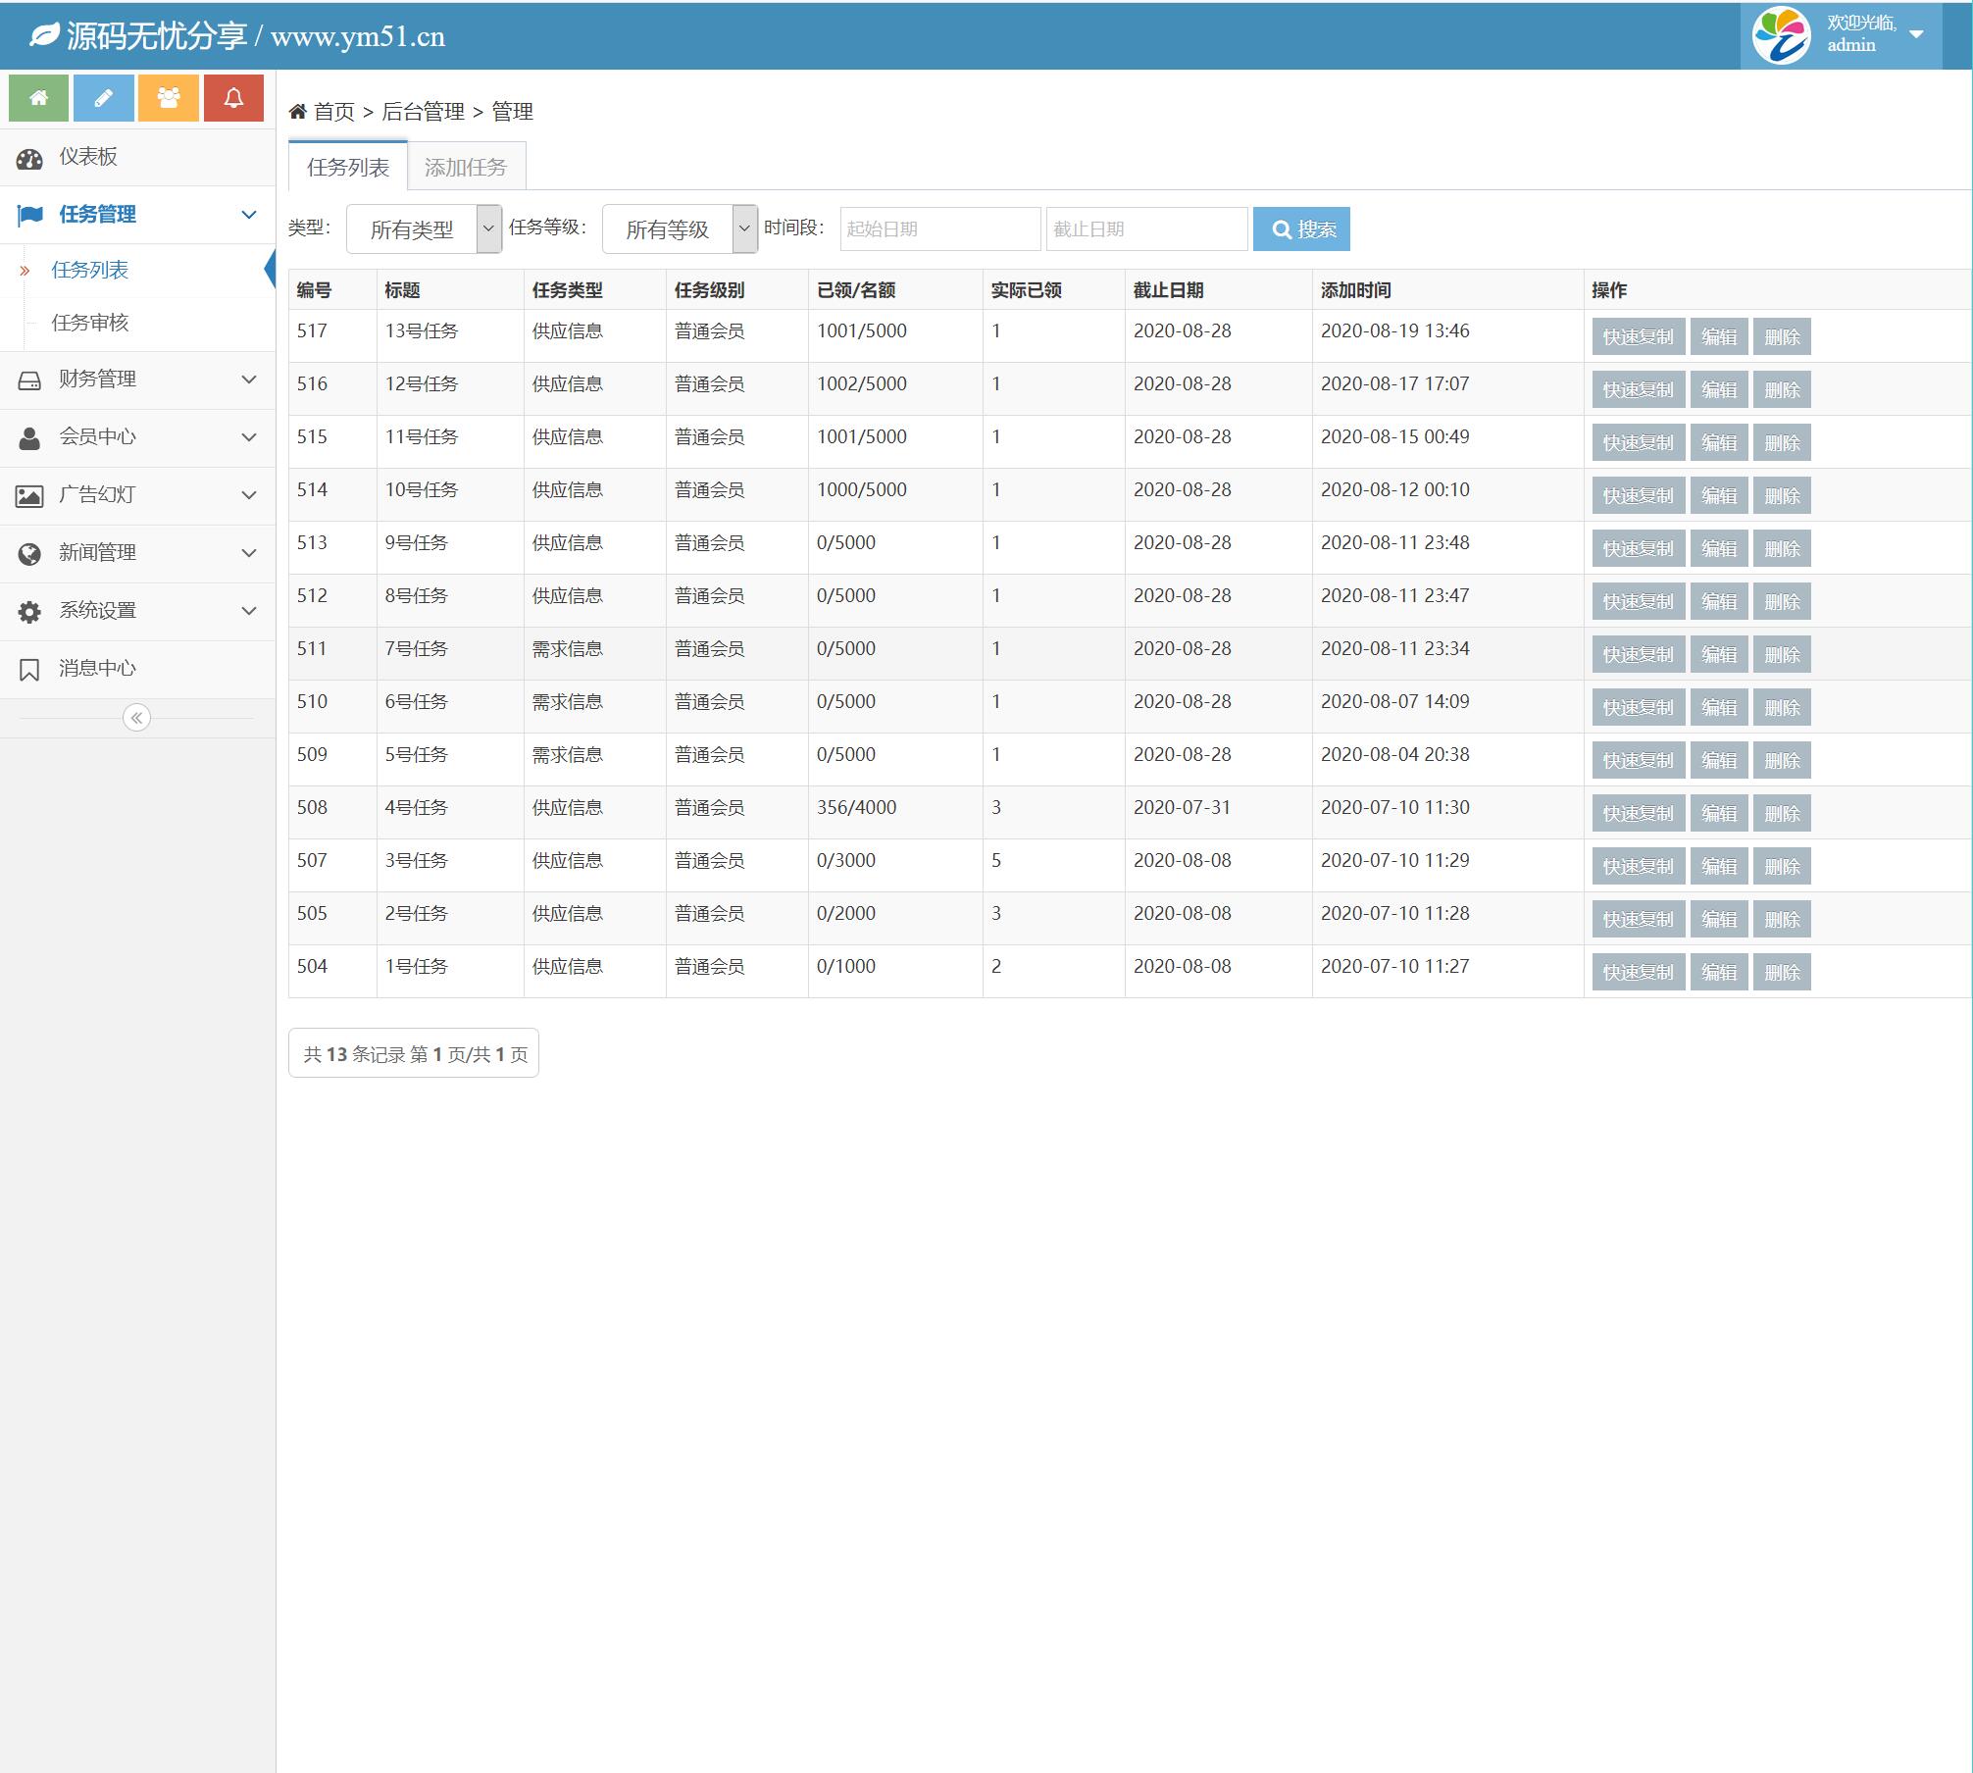The image size is (1973, 1773).
Task: Click the user avatar logo icon
Action: [1781, 36]
